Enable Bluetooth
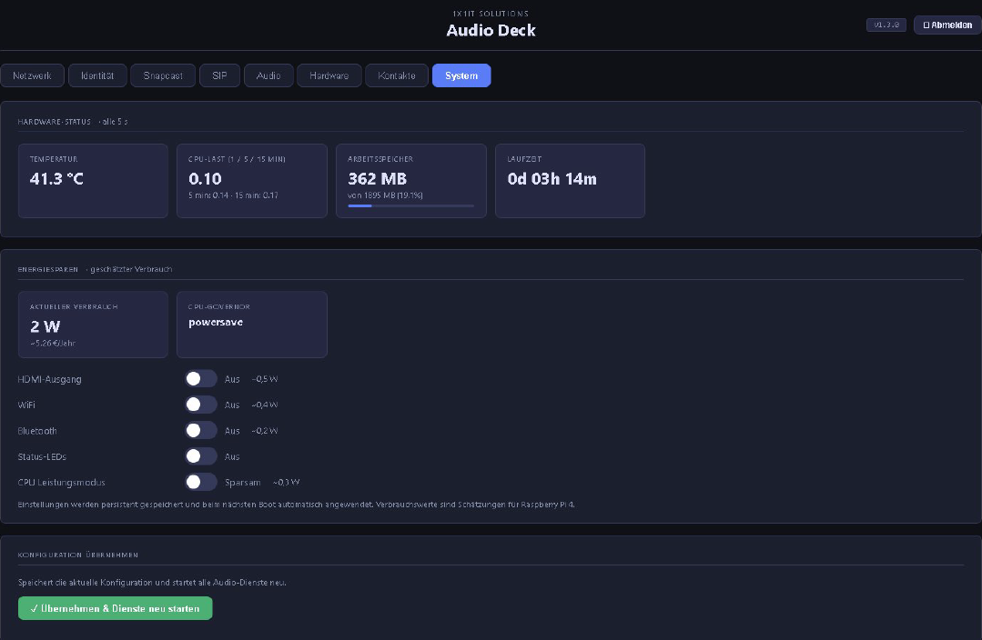 [x=201, y=430]
